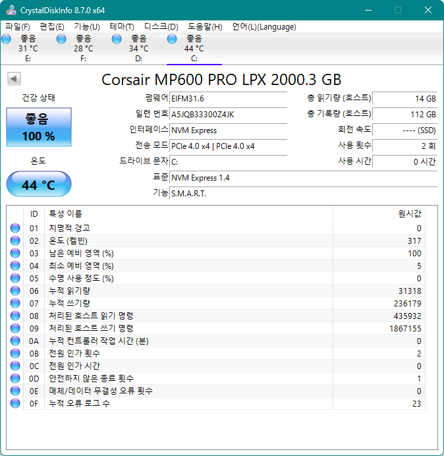The height and width of the screenshot is (456, 444).
Task: Select disk C: at 44 °C
Action: (194, 48)
